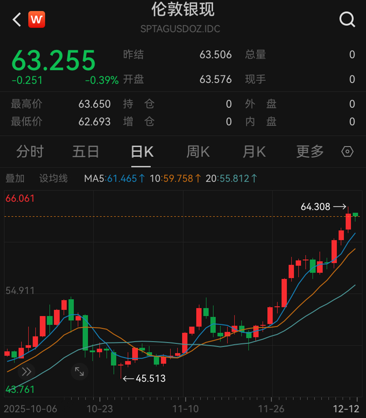Image resolution: width=366 pixels, height=418 pixels.
Task: Open the 五日 five-day view selector
Action: [86, 151]
